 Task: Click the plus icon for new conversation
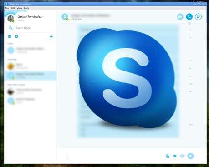coord(51,36)
